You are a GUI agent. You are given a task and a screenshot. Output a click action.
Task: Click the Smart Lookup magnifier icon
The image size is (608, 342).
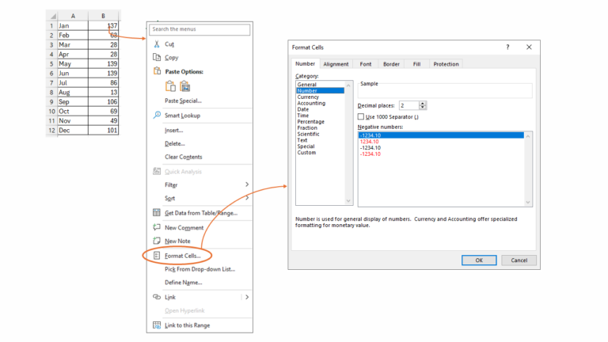(x=157, y=116)
